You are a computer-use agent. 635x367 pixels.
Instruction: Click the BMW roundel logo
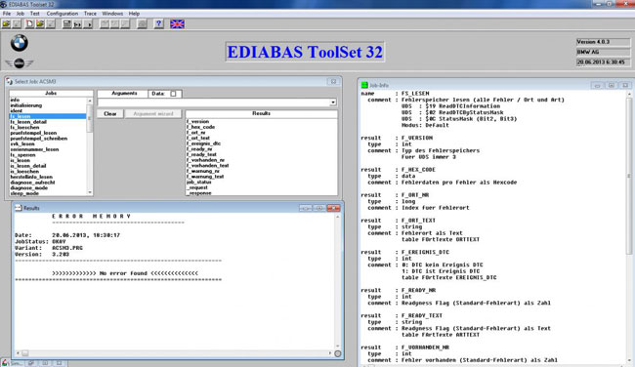tap(19, 43)
